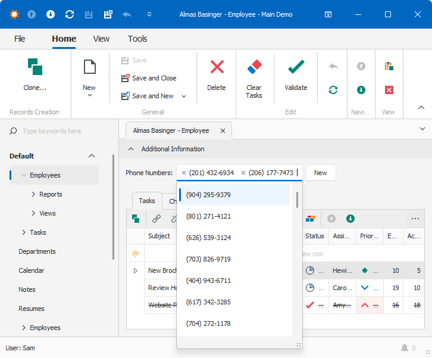Click the Clear Tasks eraser icon

pos(254,67)
